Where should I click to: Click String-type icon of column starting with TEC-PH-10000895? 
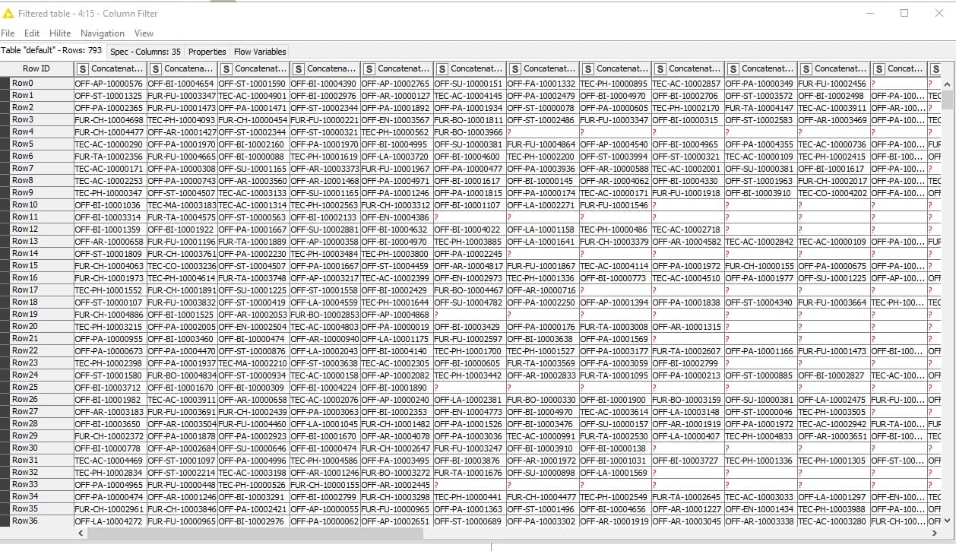tap(587, 68)
